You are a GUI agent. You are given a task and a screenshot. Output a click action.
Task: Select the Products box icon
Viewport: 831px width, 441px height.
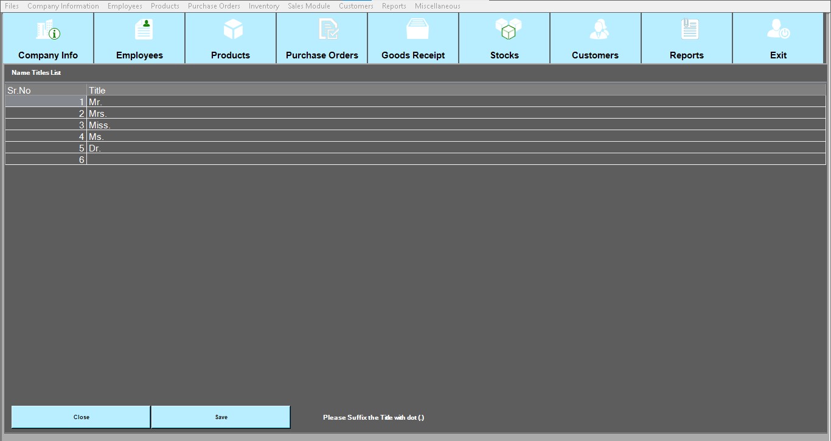coord(233,29)
